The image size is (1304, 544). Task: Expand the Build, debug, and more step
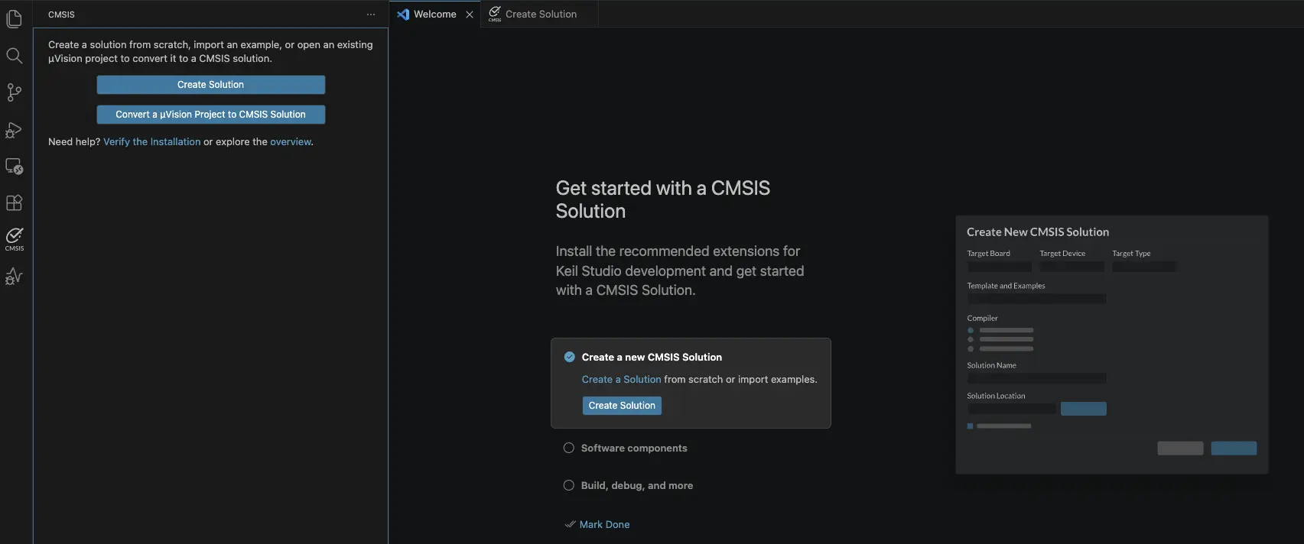637,486
